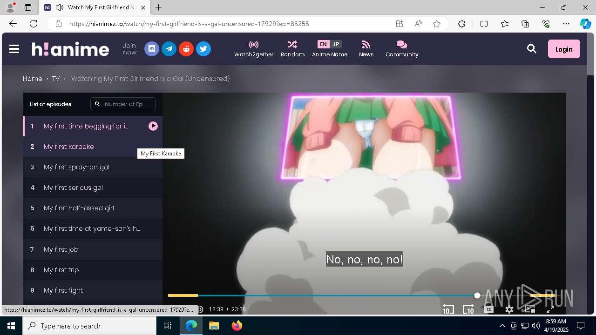The width and height of the screenshot is (596, 335).
Task: Open Copilot sidebar
Action: point(585,24)
